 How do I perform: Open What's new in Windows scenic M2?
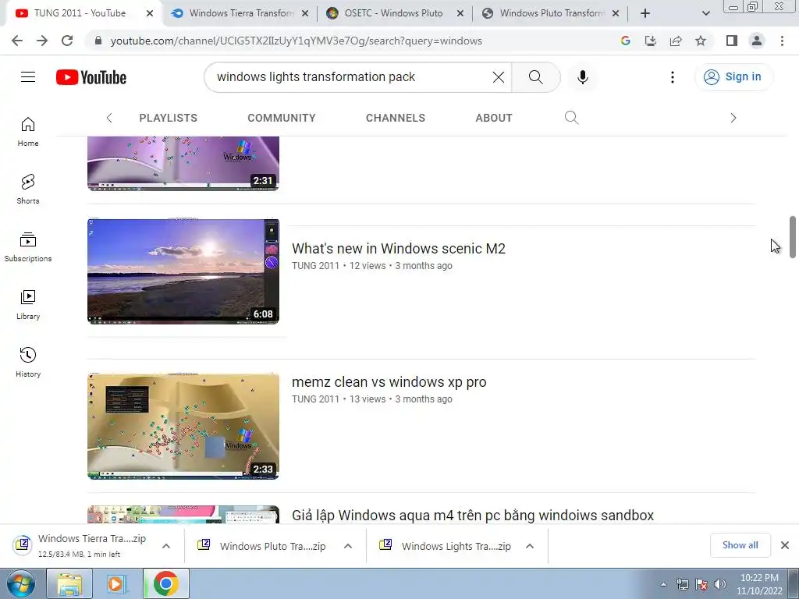399,249
